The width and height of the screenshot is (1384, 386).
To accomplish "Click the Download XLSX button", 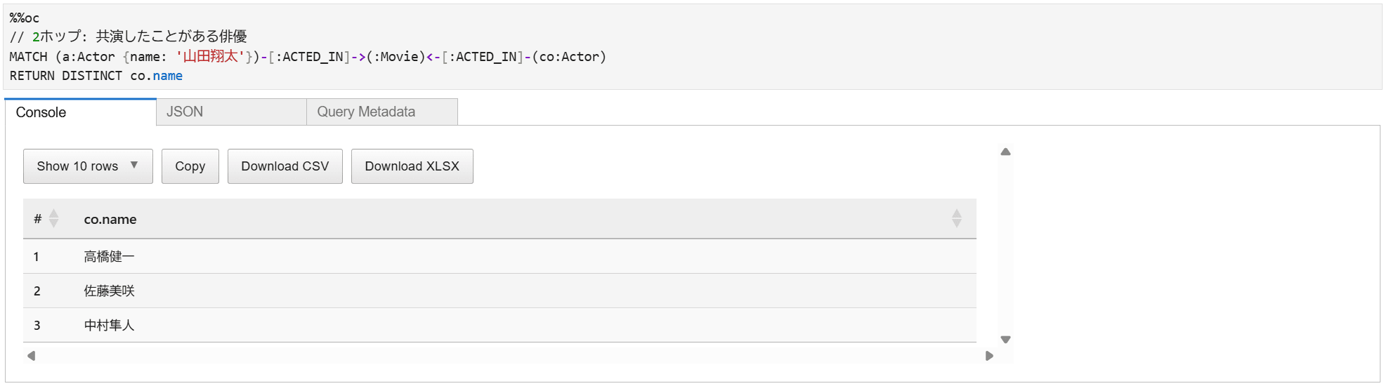I will [412, 166].
